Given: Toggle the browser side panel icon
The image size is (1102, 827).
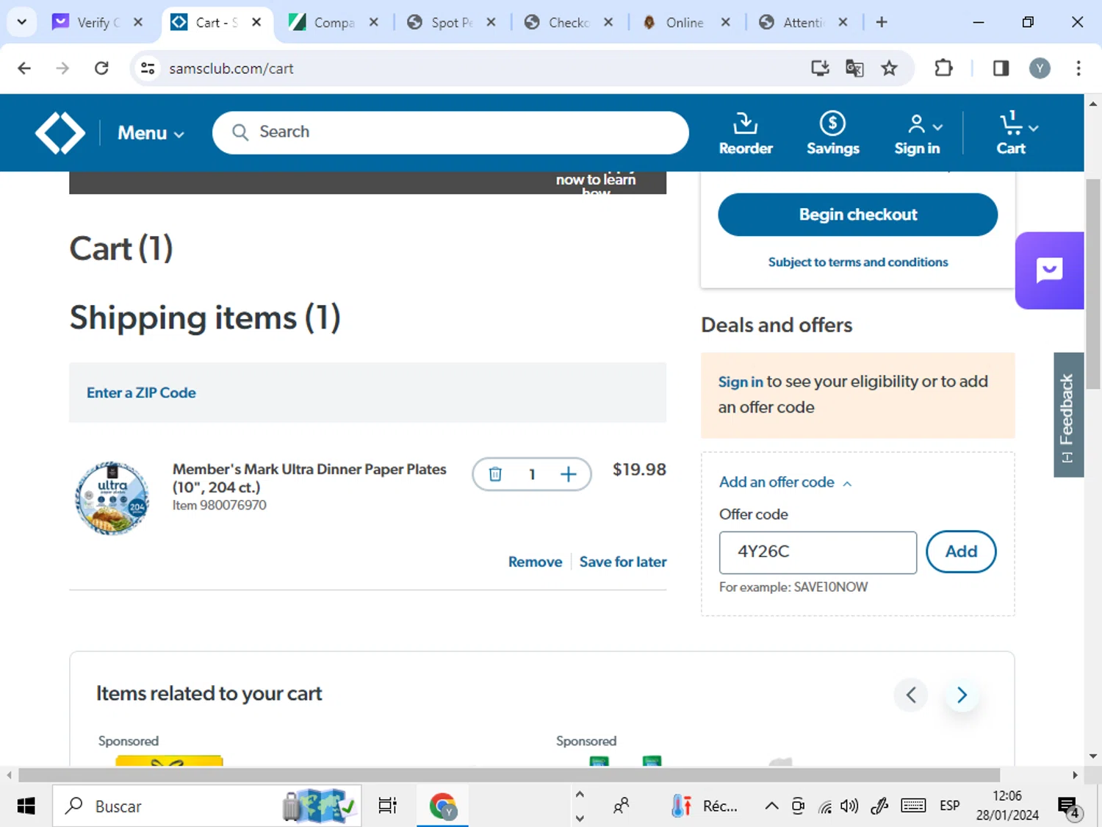Looking at the screenshot, I should click(1001, 68).
